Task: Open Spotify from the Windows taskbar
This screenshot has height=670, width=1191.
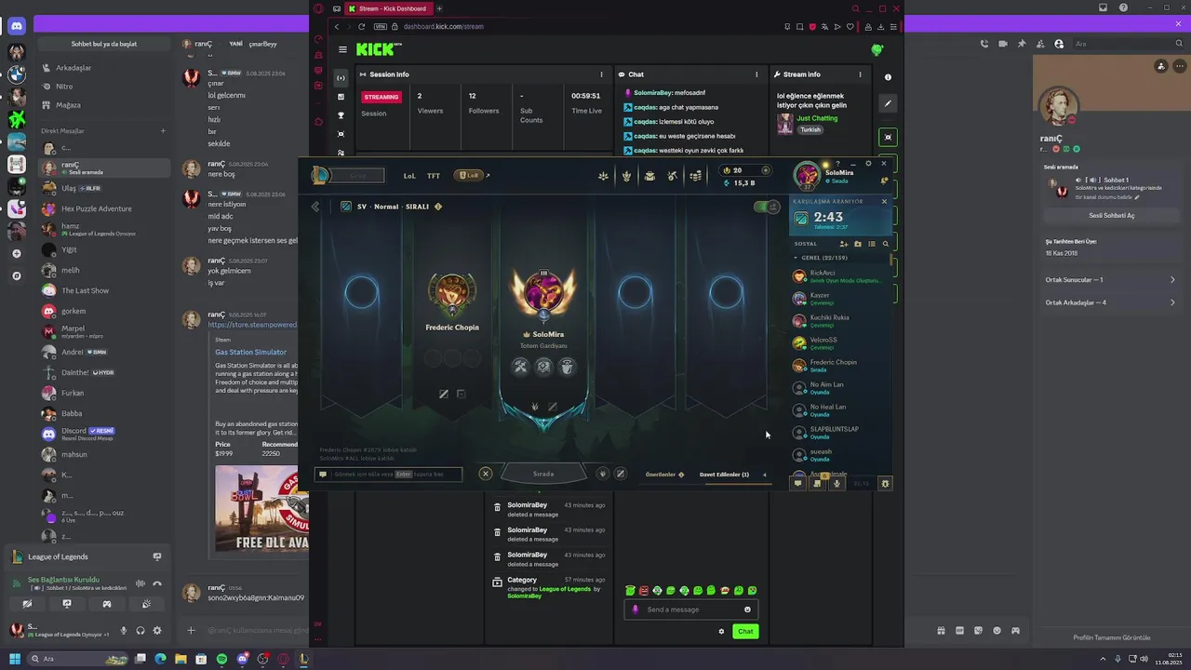Action: click(221, 659)
